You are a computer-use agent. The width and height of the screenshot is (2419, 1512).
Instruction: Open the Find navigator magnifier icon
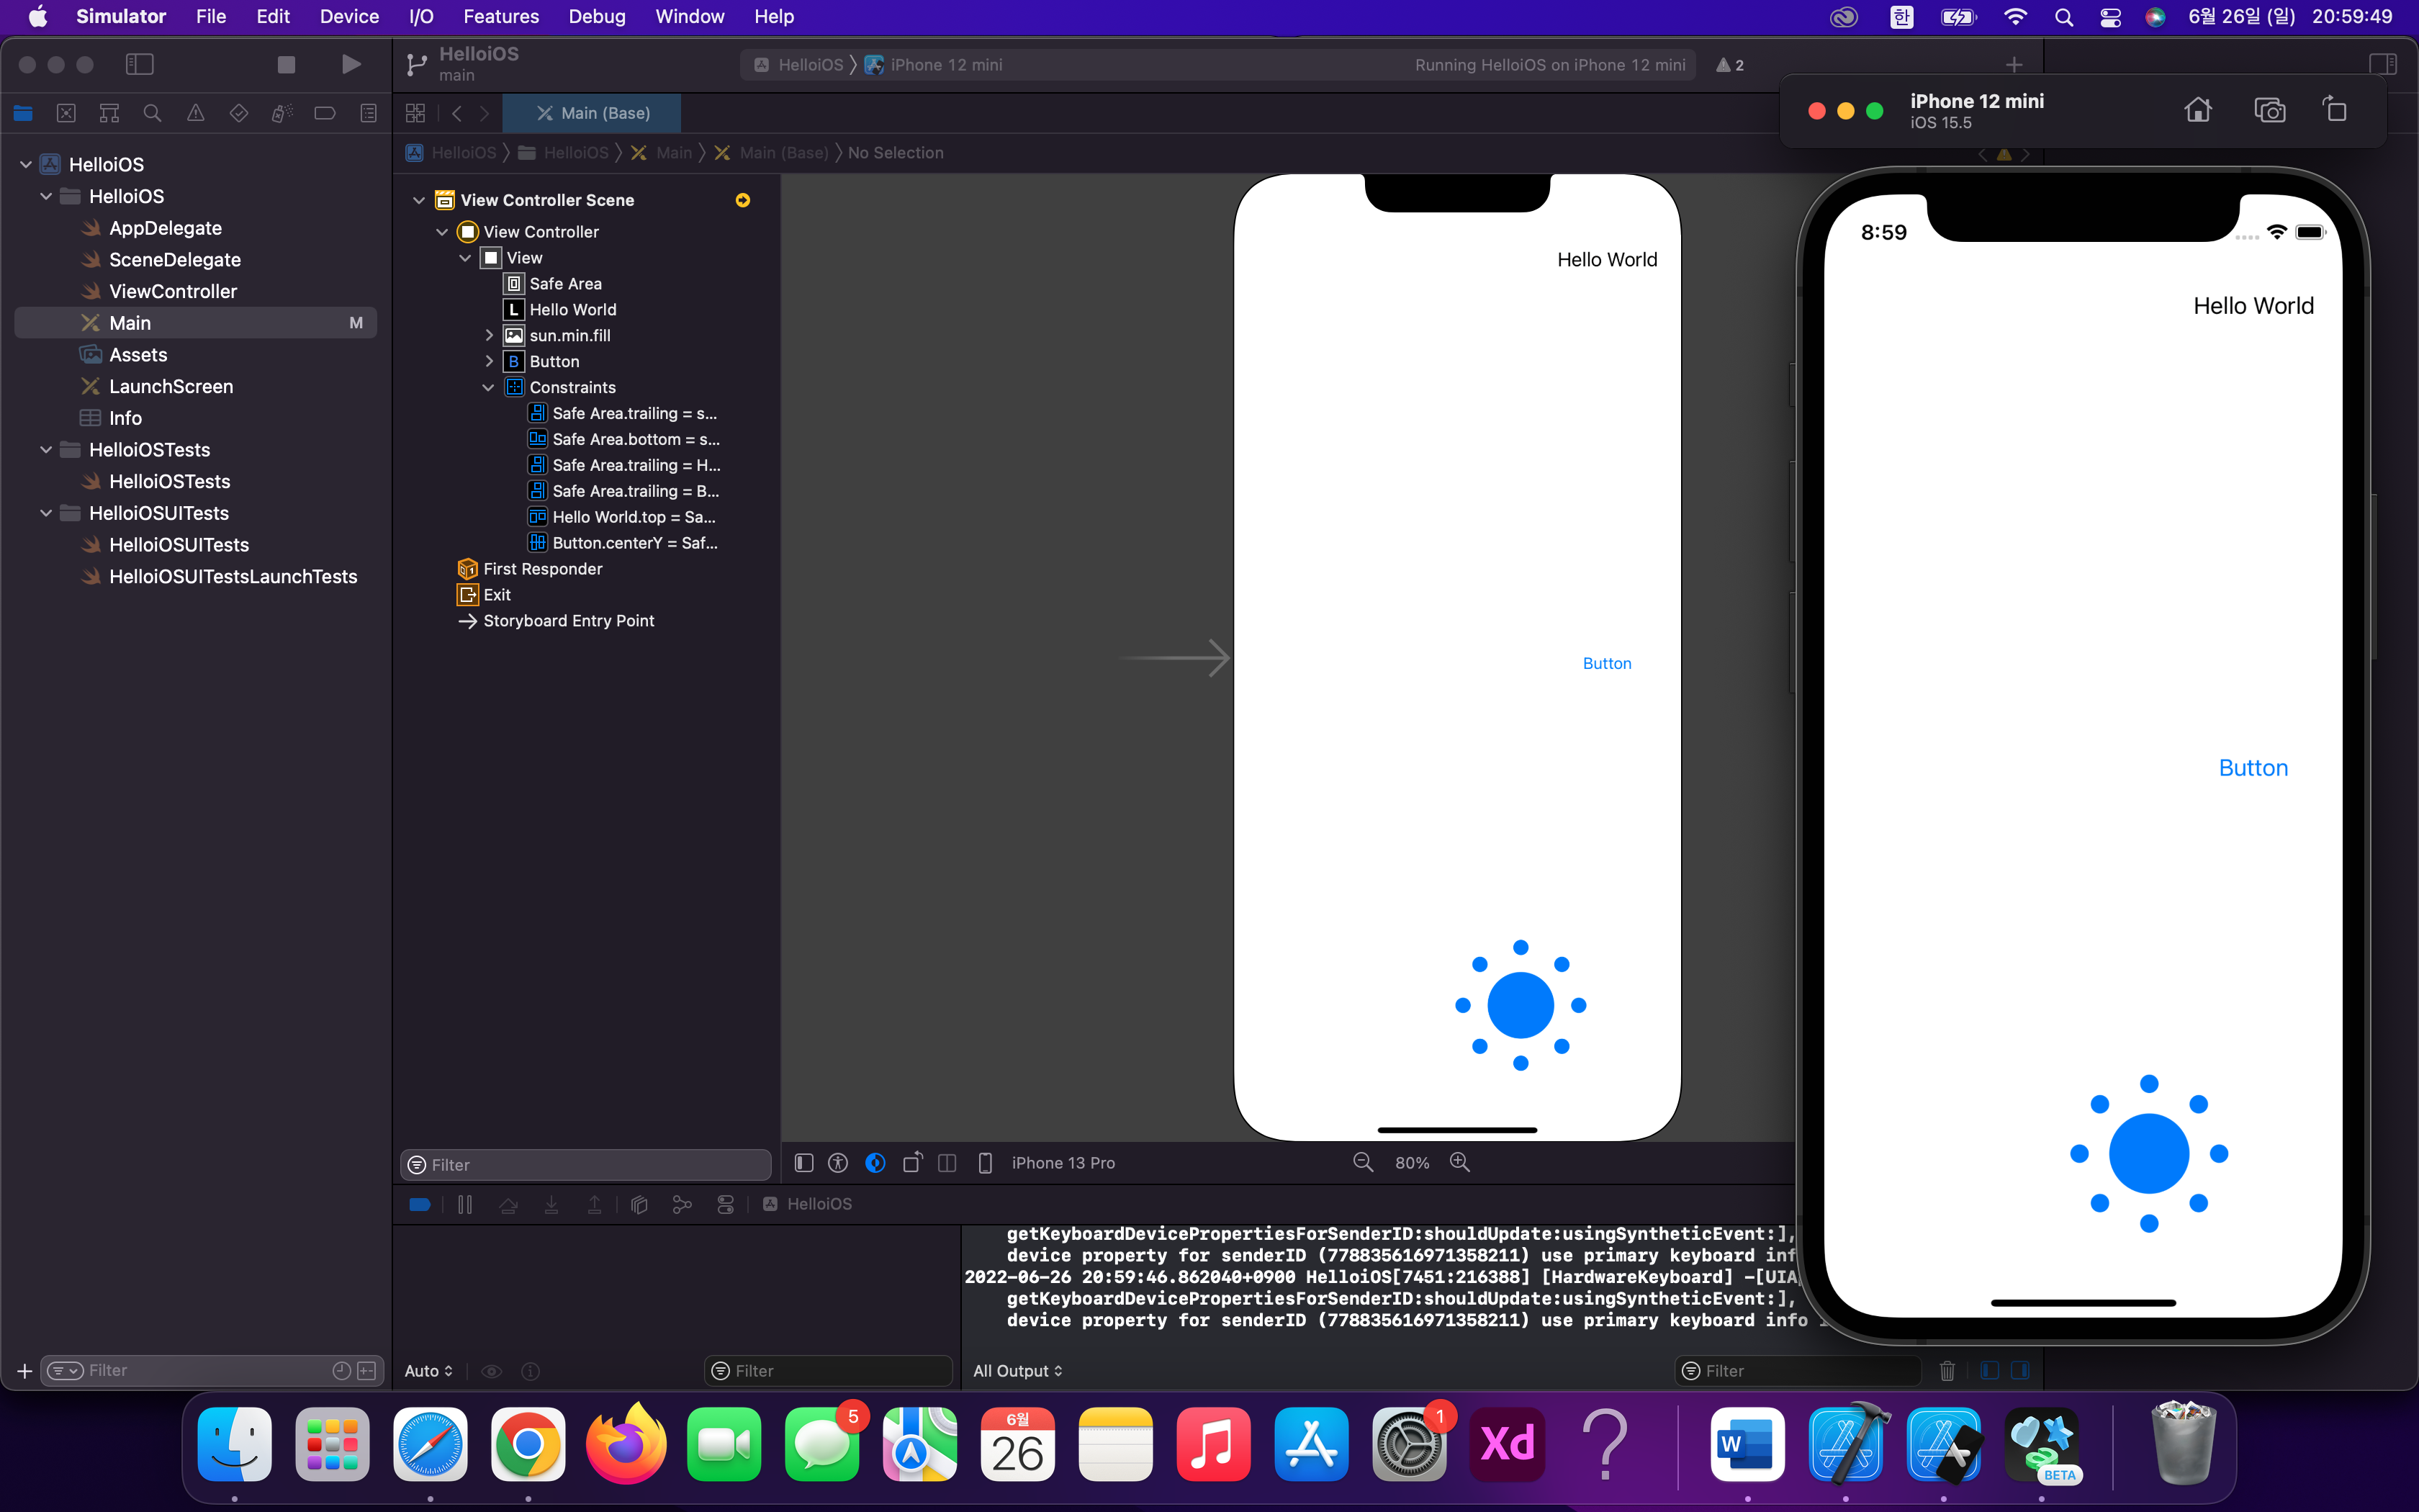152,113
